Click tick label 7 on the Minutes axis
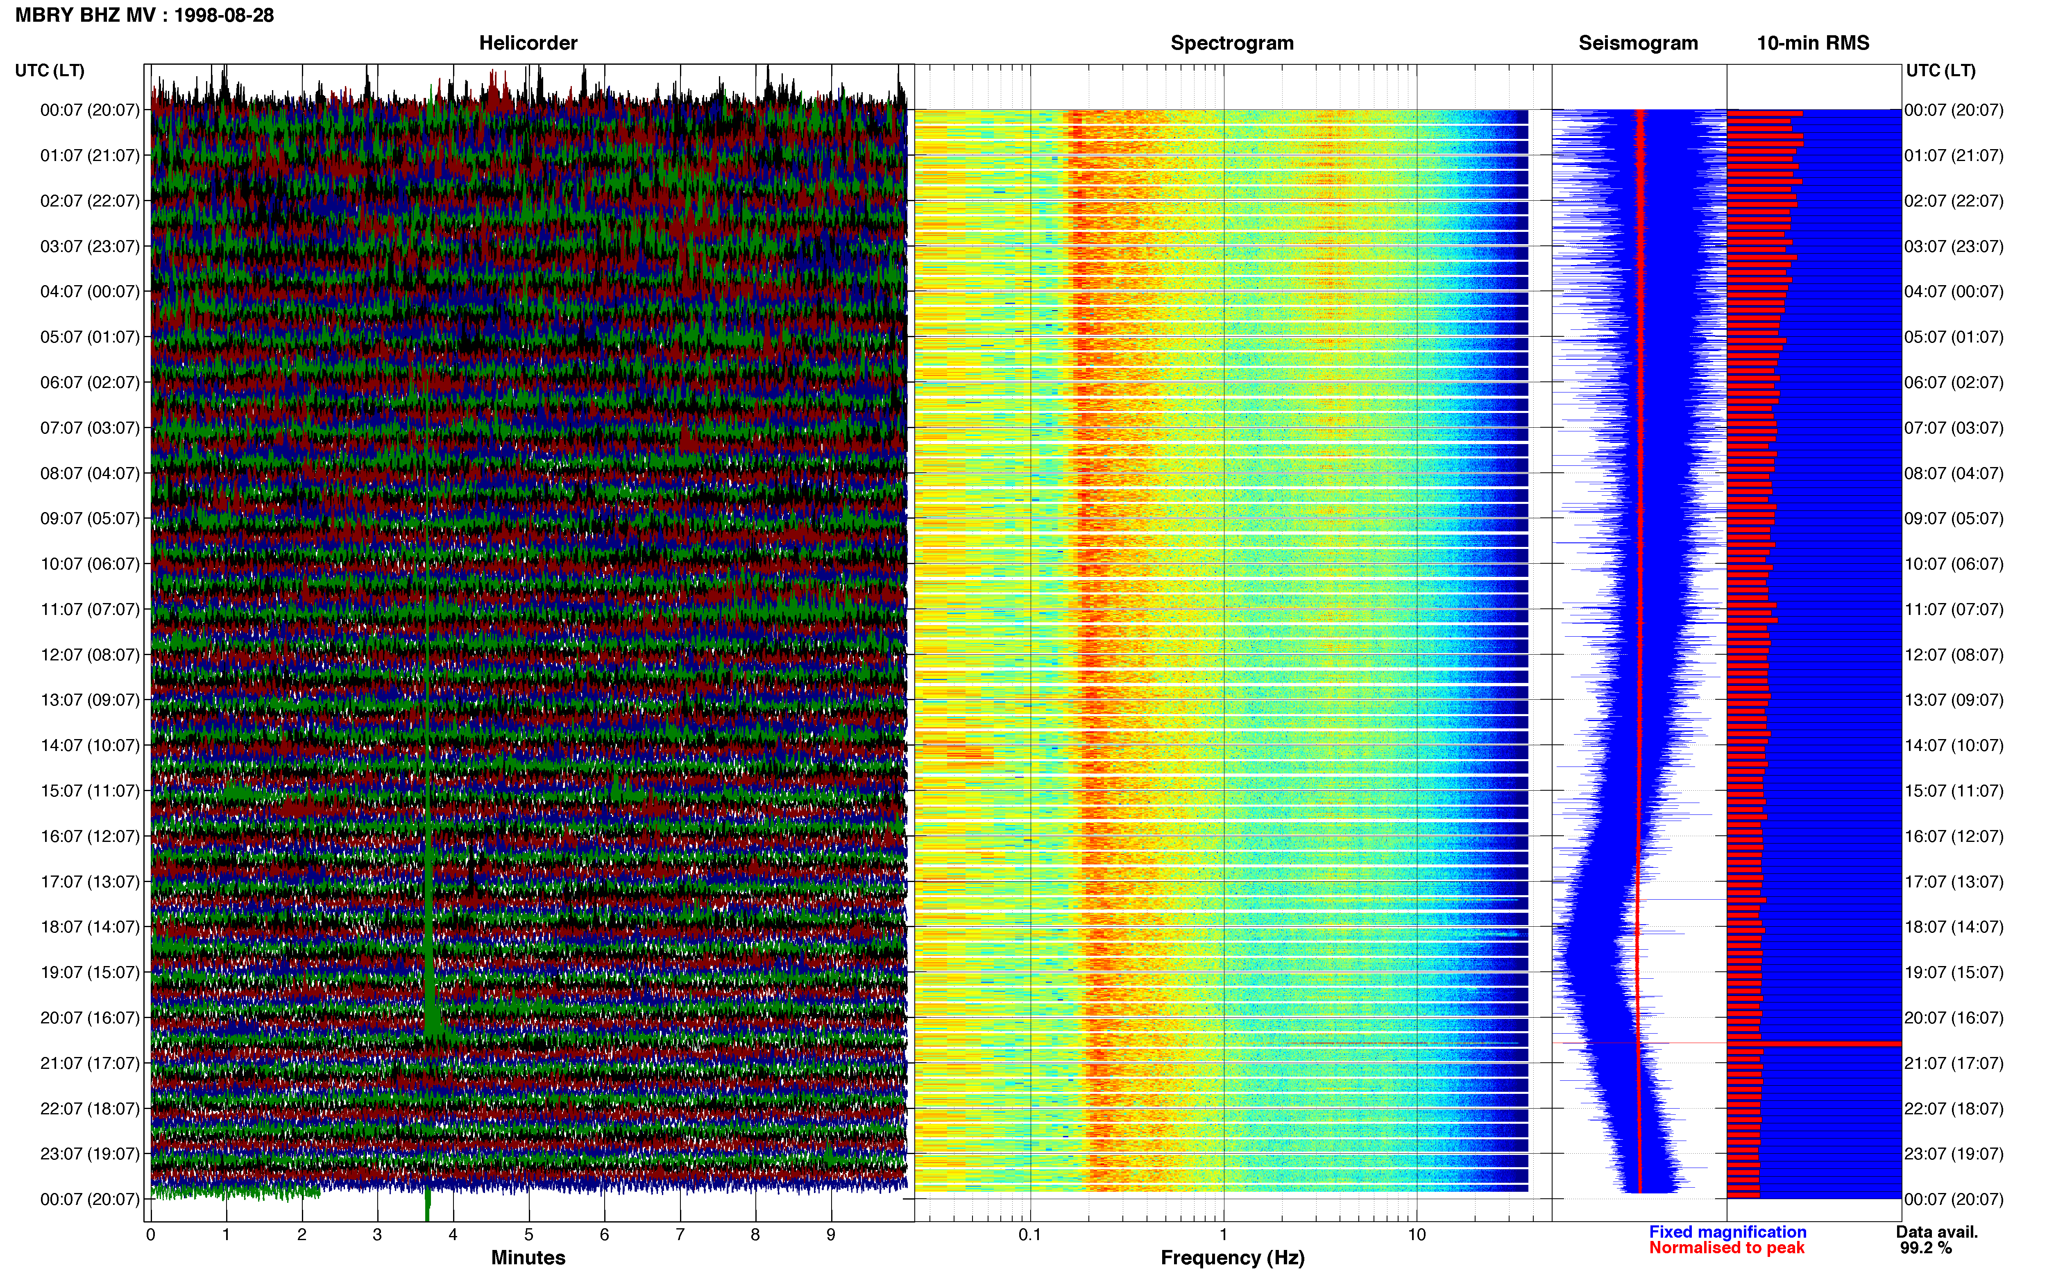The height and width of the screenshot is (1286, 2056). (x=680, y=1235)
